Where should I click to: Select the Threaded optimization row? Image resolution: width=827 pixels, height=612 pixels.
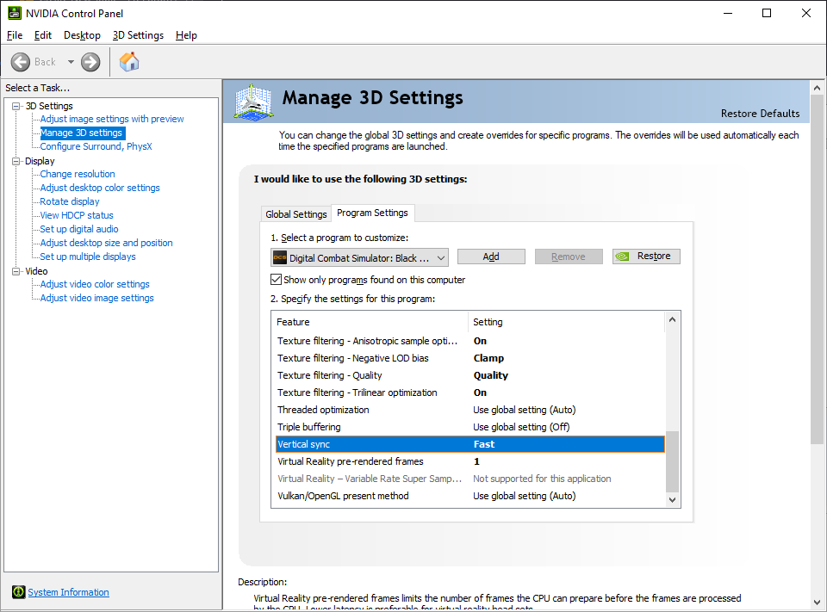(x=470, y=410)
